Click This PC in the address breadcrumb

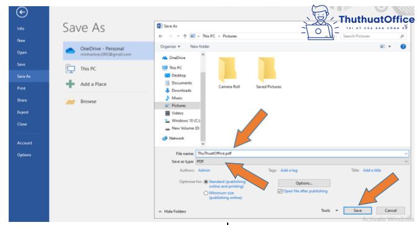pos(208,36)
